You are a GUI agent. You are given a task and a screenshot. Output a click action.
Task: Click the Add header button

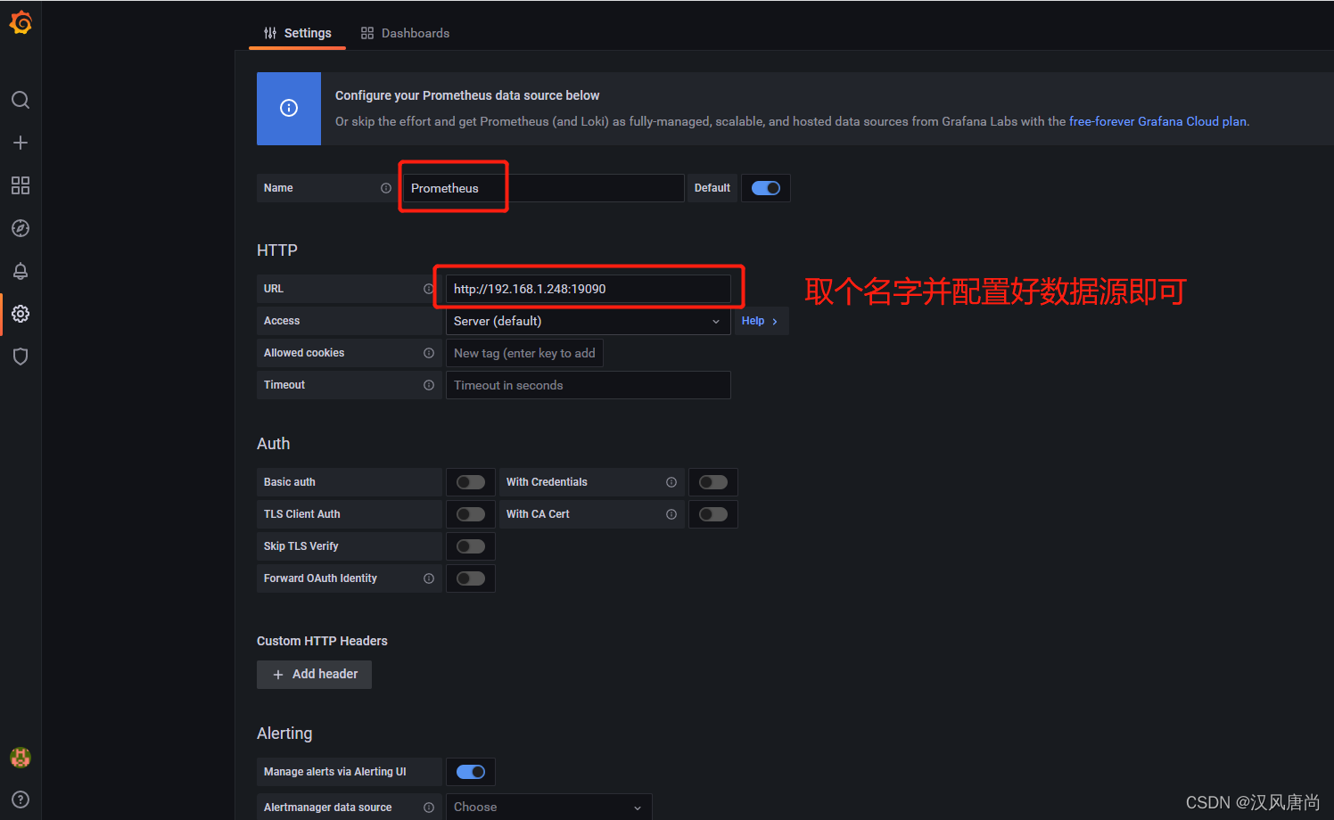click(x=314, y=675)
